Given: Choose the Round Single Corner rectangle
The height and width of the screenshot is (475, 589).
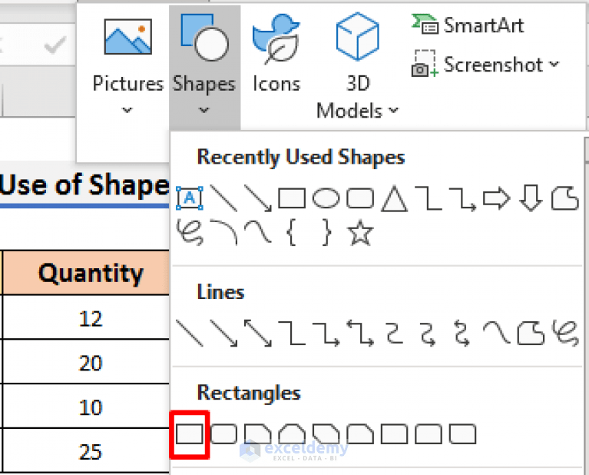Looking at the screenshot, I should pyautogui.click(x=395, y=434).
